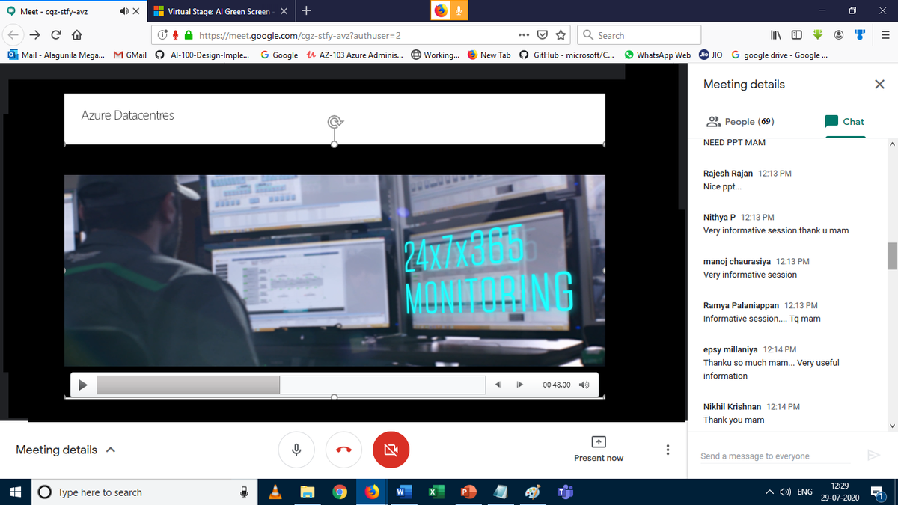This screenshot has height=505, width=898.
Task: Open the Firefox Library icon
Action: pos(775,35)
